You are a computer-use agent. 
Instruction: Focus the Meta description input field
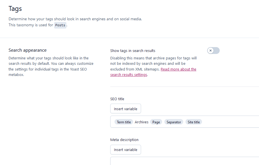tap(185, 161)
